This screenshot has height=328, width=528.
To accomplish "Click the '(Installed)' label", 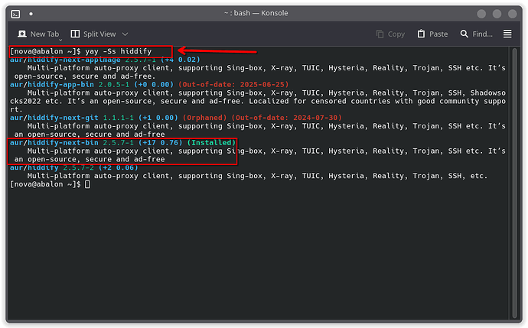I will click(x=211, y=143).
